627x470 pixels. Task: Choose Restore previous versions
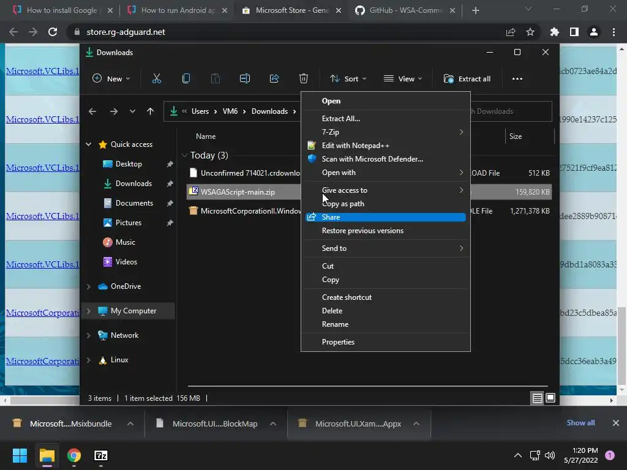(x=386, y=231)
